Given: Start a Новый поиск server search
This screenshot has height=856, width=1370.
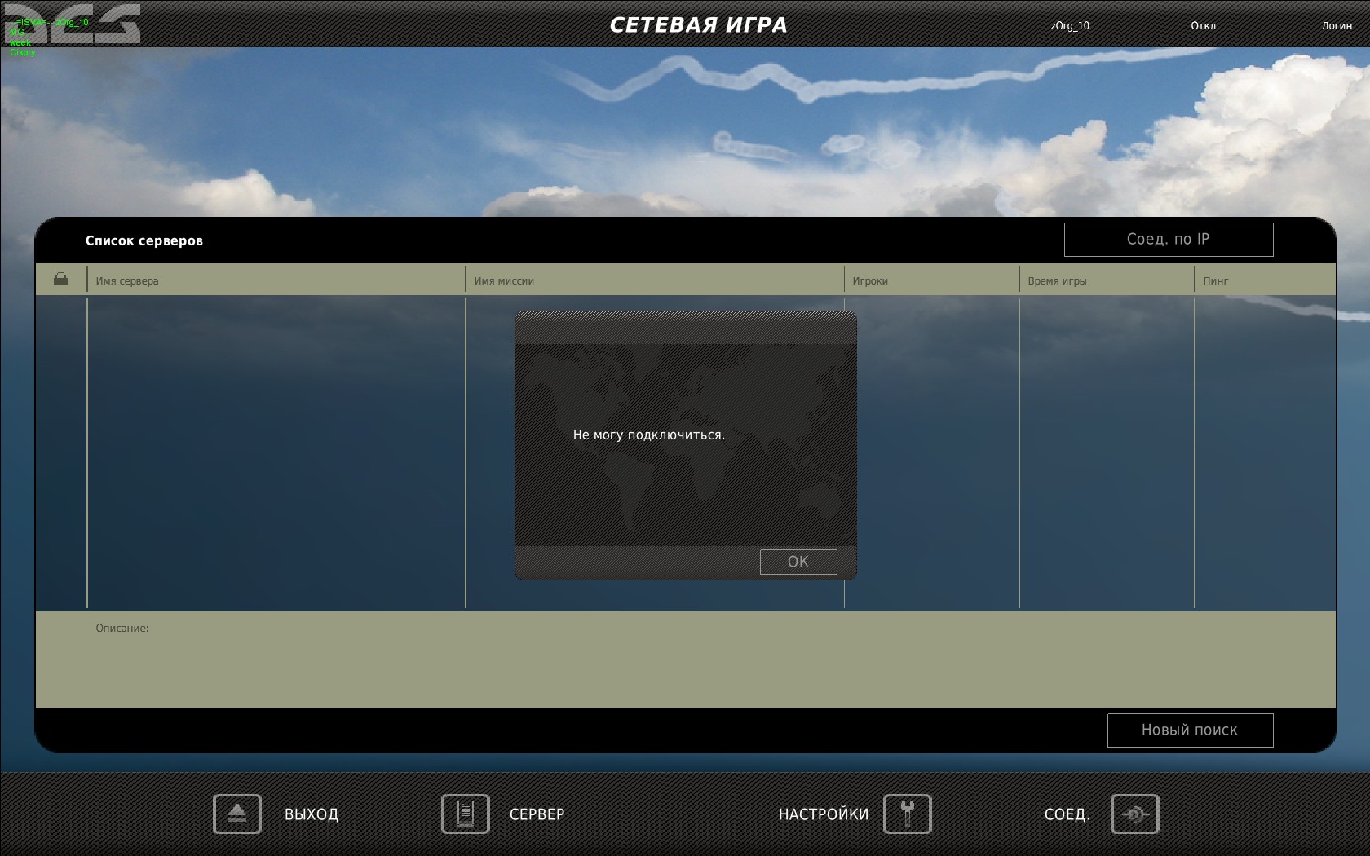Looking at the screenshot, I should 1190,730.
